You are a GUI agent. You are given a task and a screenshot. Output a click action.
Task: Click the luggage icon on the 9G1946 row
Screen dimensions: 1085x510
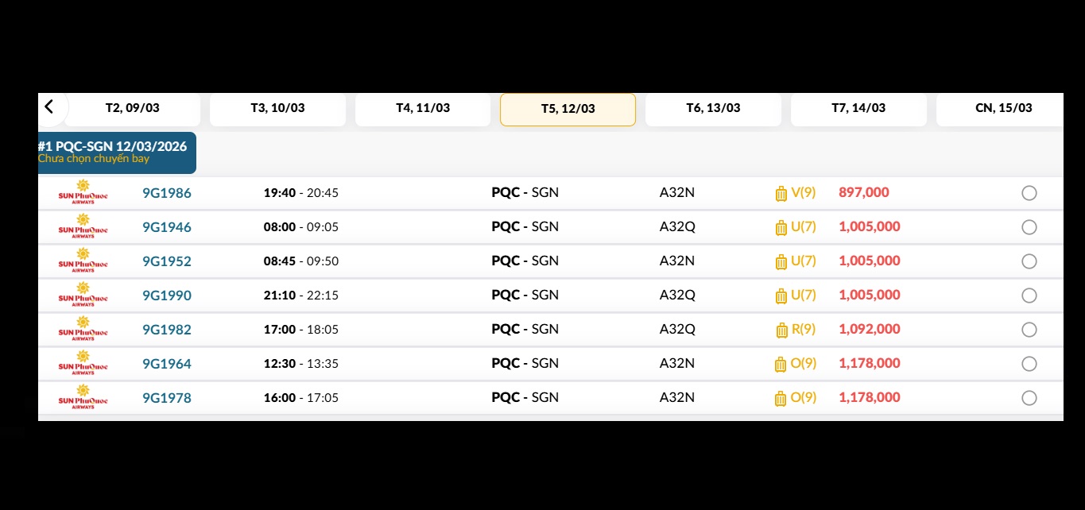pyautogui.click(x=781, y=227)
